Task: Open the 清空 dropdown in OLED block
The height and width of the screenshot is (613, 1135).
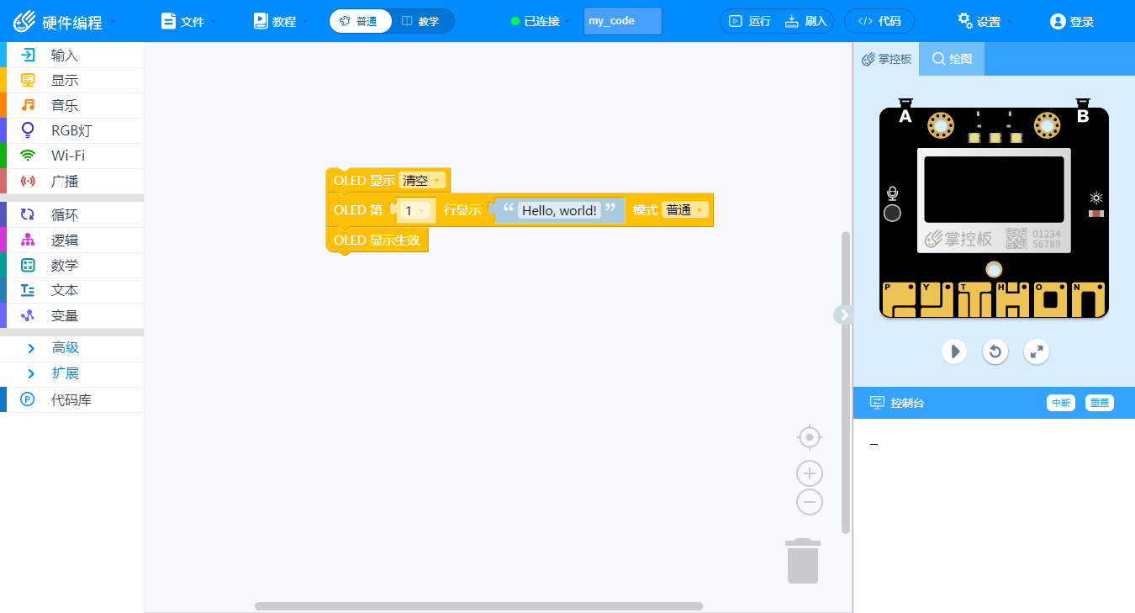Action: 422,180
